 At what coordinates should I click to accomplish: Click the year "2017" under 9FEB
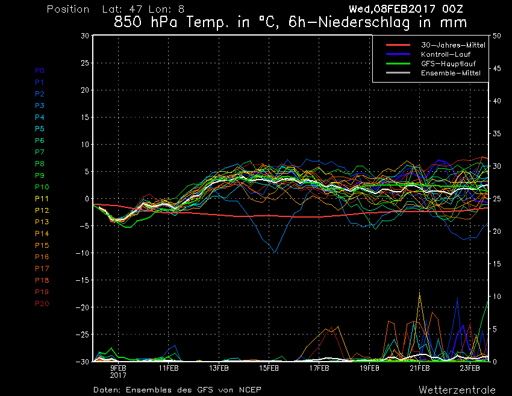click(x=118, y=376)
